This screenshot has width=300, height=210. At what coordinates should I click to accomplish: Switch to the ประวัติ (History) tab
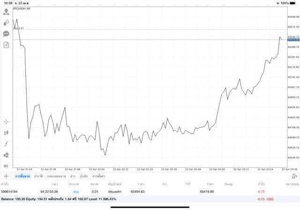(x=38, y=176)
